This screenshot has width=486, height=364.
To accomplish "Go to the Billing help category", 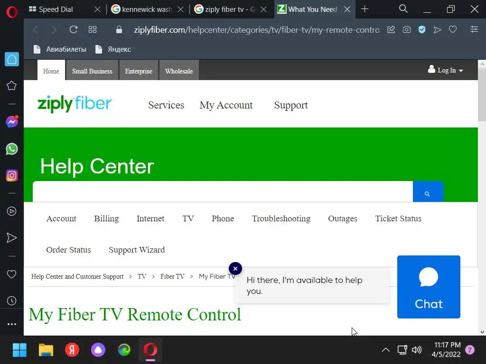I will (x=106, y=218).
